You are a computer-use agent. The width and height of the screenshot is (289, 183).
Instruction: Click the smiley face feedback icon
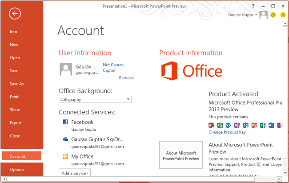(x=273, y=15)
